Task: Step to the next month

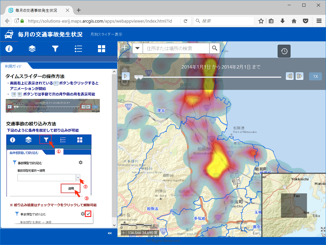Action: point(299,76)
